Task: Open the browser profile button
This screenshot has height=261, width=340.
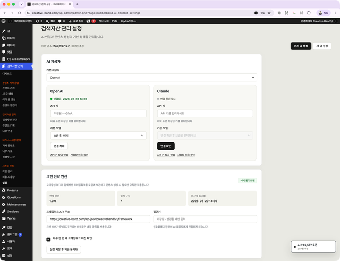Action: tap(324, 13)
